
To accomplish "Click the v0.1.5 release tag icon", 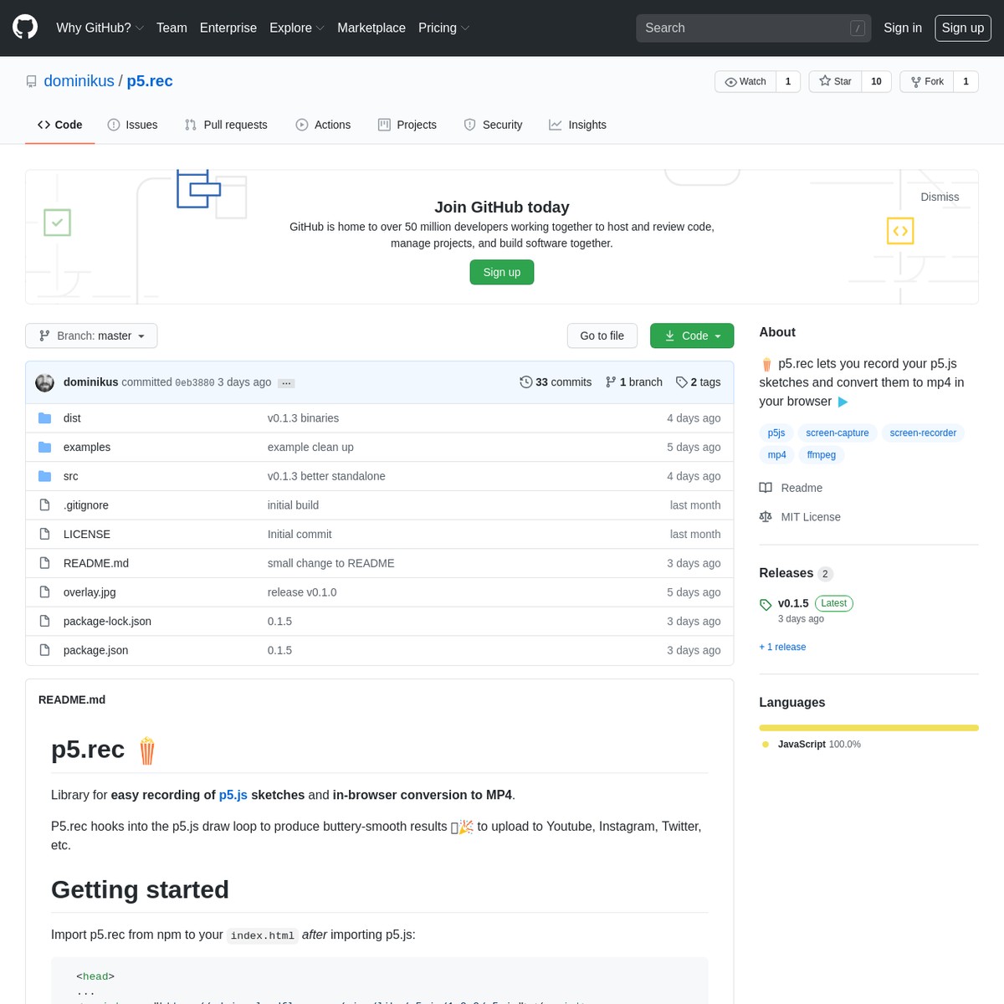I will (x=766, y=604).
